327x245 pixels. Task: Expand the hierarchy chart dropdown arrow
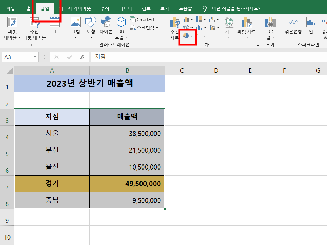click(x=205, y=20)
